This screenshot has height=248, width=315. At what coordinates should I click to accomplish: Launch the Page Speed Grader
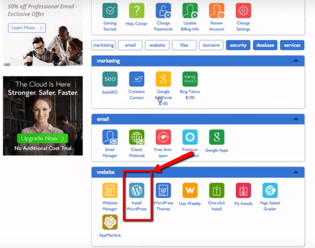(x=270, y=190)
